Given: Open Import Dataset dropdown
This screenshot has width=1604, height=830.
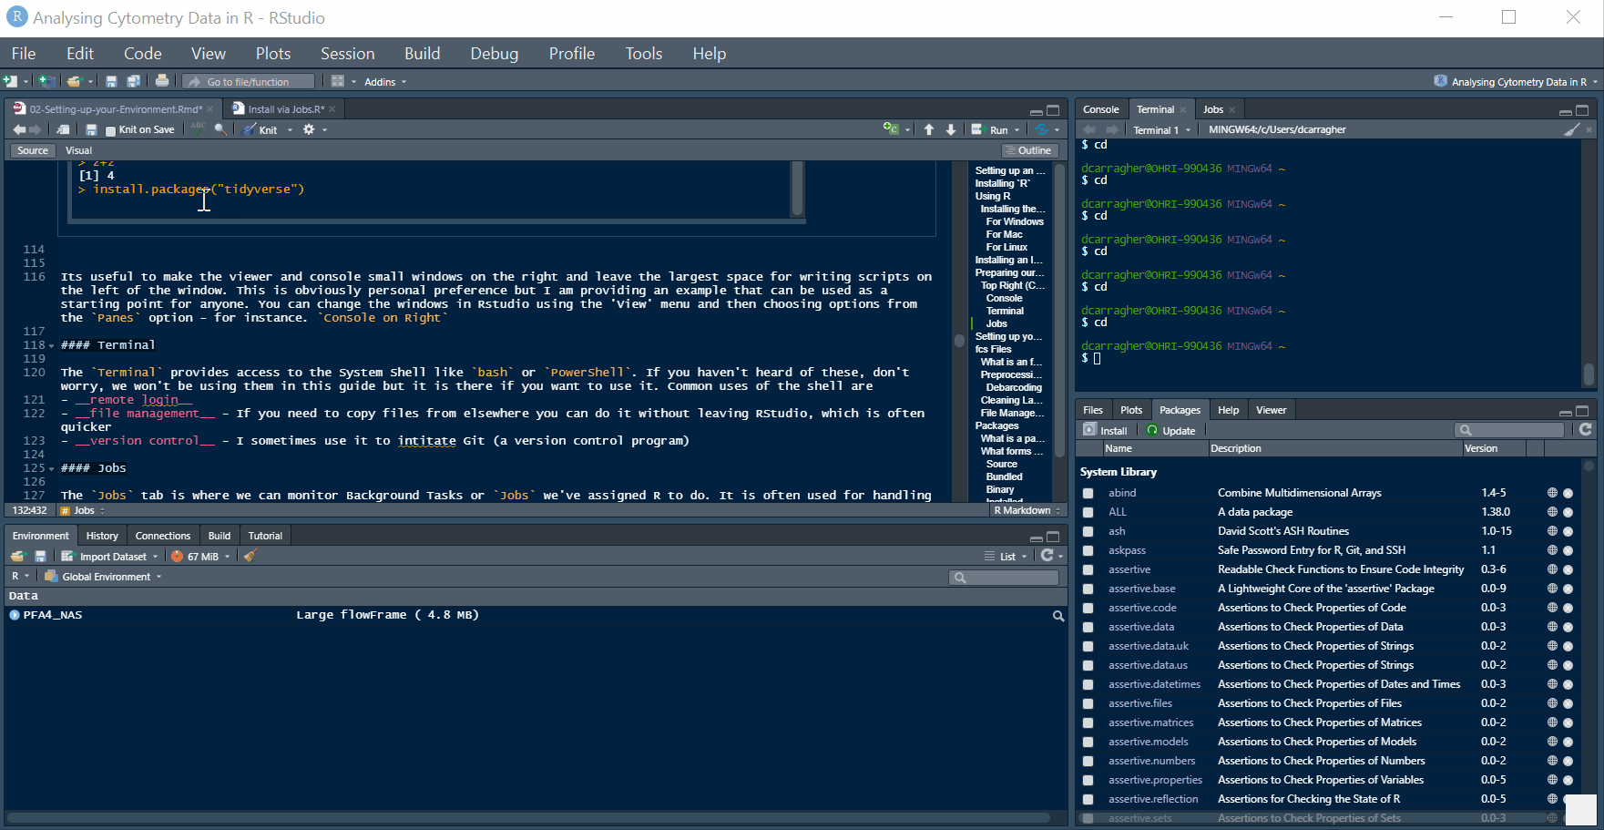Looking at the screenshot, I should tap(109, 557).
